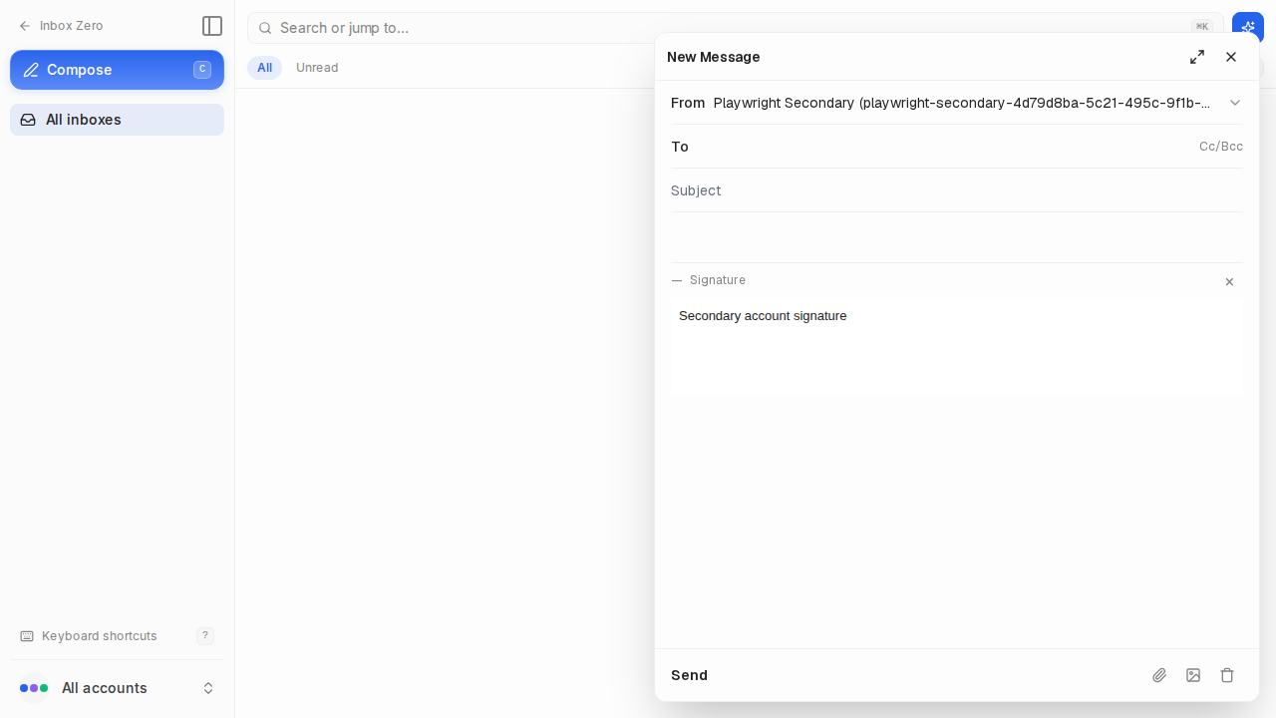The image size is (1276, 718).
Task: Toggle the sidebar panel icon
Action: click(211, 26)
